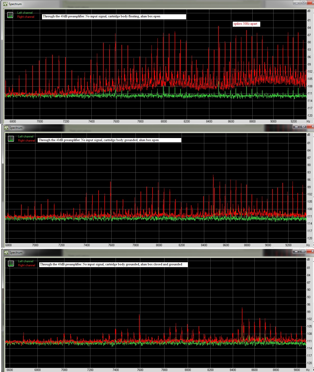
Task: Select 'Left channel' legend in top window
Action: click(x=25, y=13)
